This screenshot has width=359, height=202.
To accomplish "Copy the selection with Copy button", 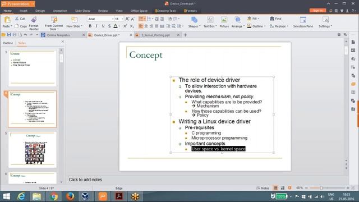I will (21, 26).
